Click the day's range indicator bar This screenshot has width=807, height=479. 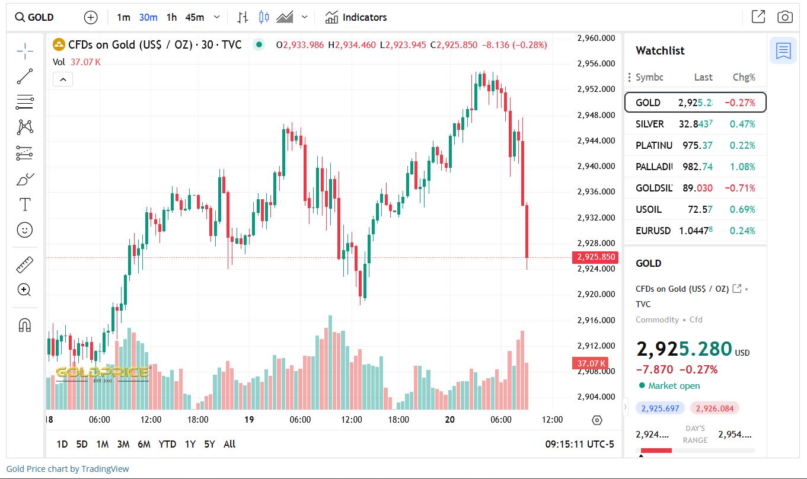pos(695,451)
